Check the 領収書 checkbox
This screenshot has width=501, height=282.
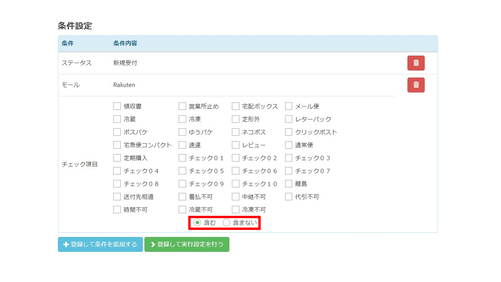click(x=117, y=106)
